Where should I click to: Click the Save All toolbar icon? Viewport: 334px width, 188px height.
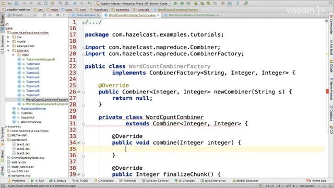tap(10, 4)
